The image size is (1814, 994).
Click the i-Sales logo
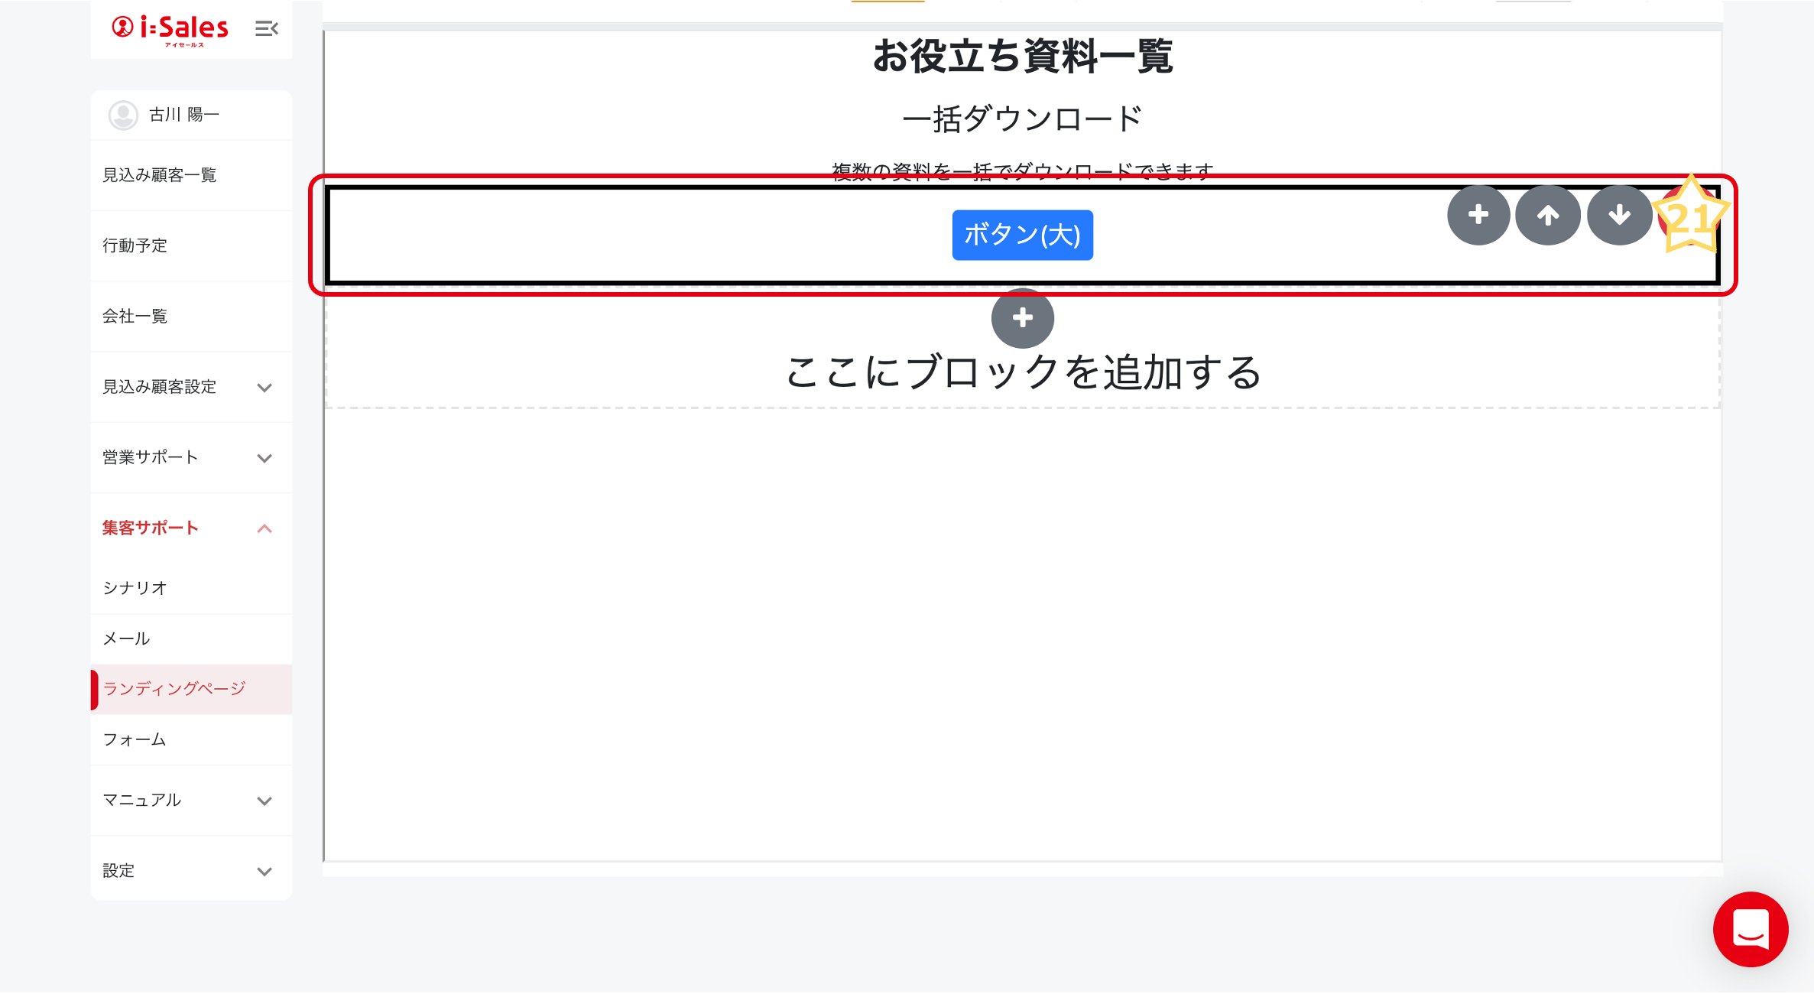(x=170, y=29)
